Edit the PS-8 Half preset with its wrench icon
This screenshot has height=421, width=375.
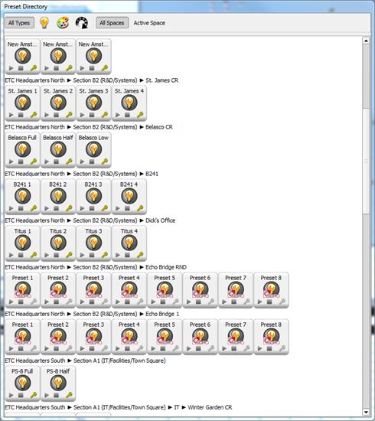point(69,395)
